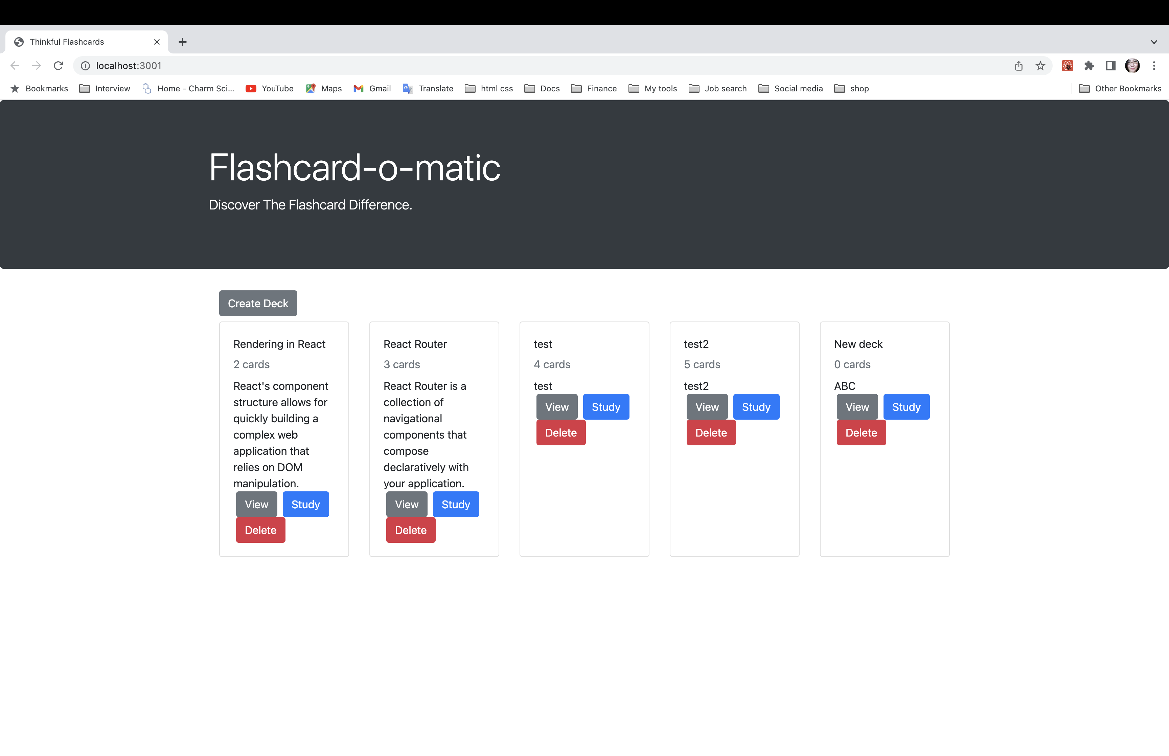1169x756 pixels.
Task: Open the browser extensions puzzle icon
Action: click(1090, 65)
